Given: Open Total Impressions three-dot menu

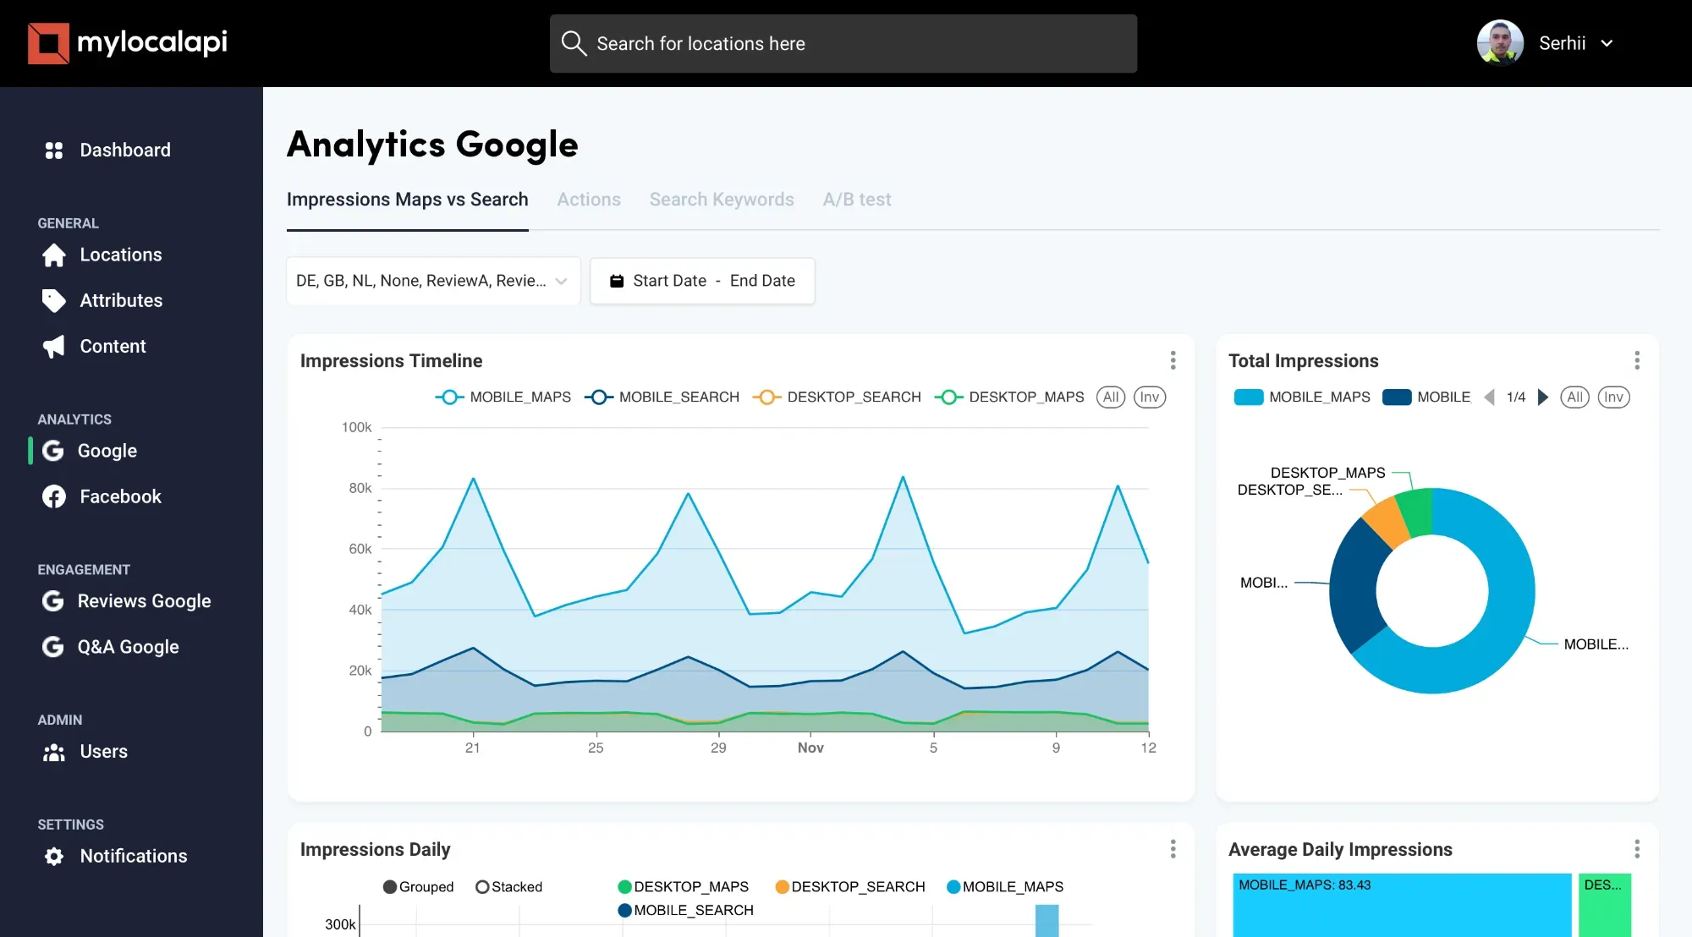Looking at the screenshot, I should [1637, 360].
